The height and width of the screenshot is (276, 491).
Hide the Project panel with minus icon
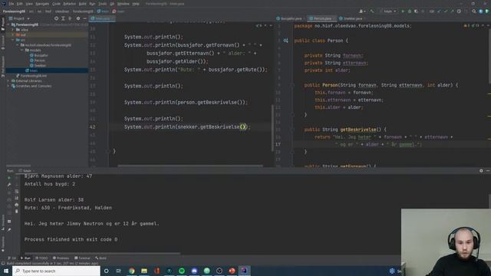coord(84,18)
